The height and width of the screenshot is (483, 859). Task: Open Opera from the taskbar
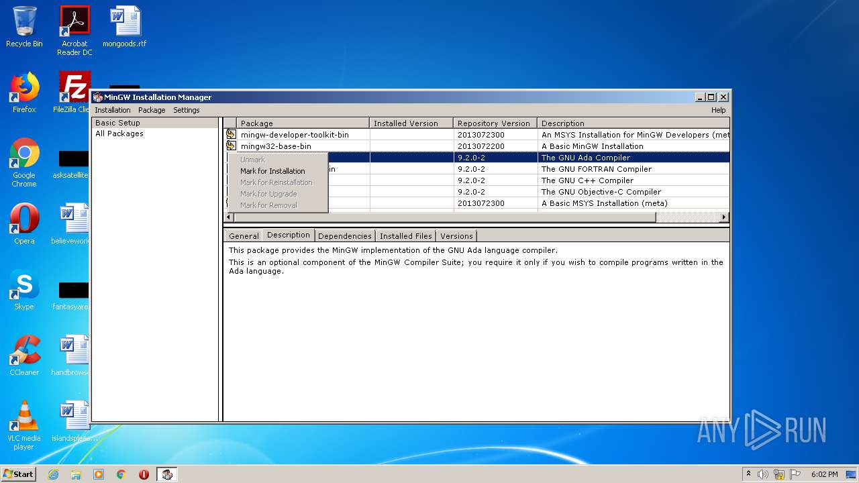point(144,474)
